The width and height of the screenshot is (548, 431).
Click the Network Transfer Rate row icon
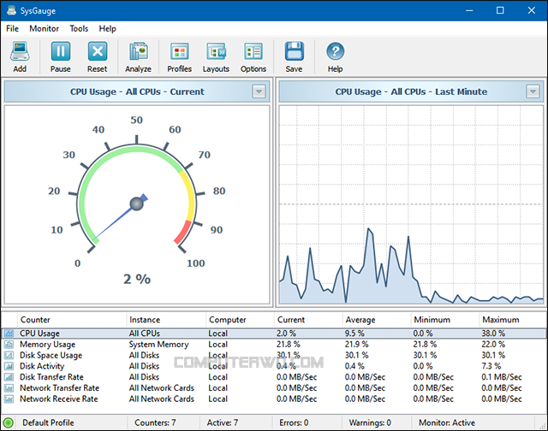[x=9, y=388]
